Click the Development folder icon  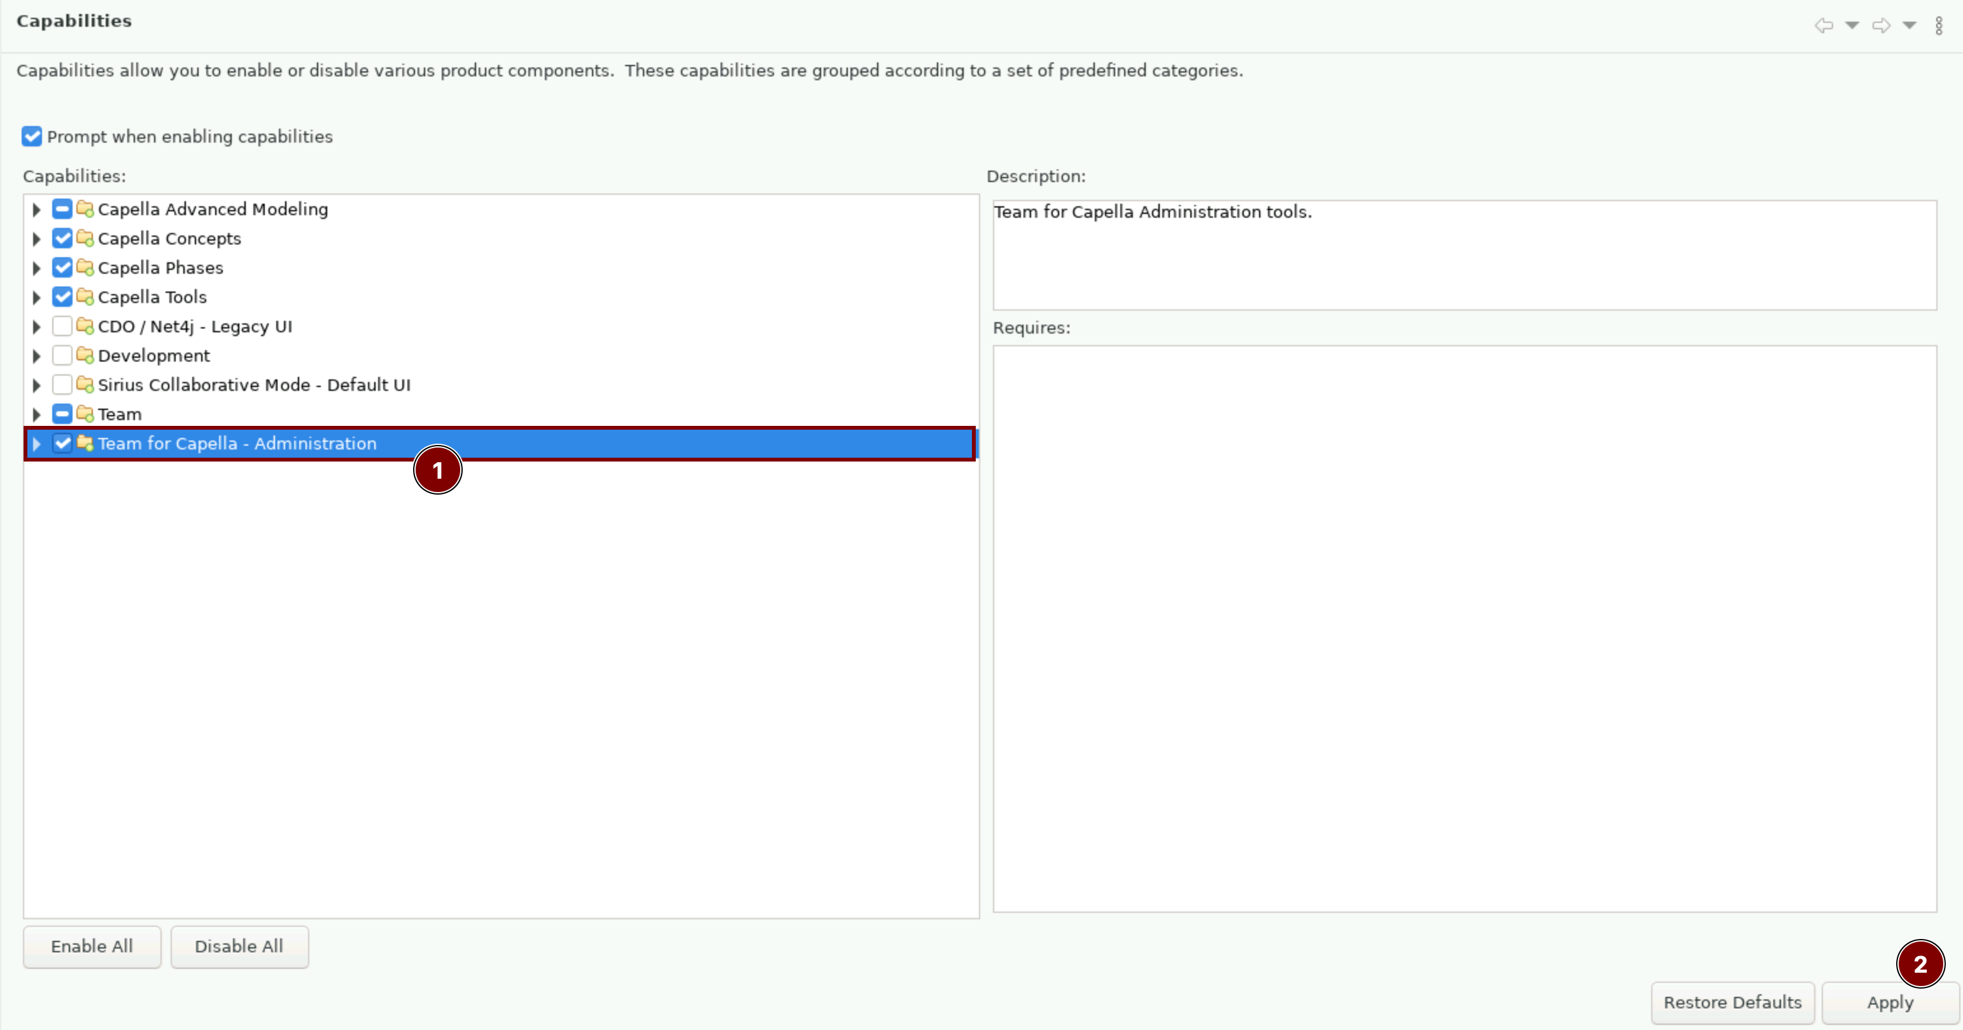[x=85, y=355]
